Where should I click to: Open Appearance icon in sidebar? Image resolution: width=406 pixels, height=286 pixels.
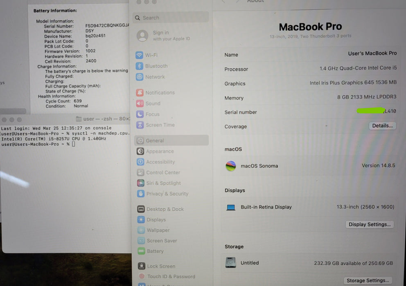(140, 151)
